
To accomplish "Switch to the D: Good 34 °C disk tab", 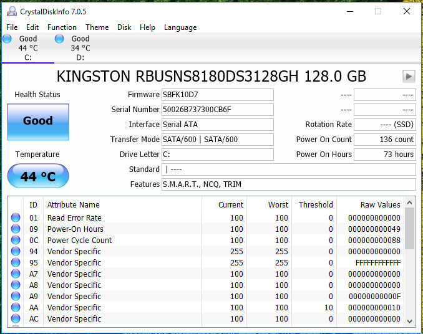I will (80, 48).
